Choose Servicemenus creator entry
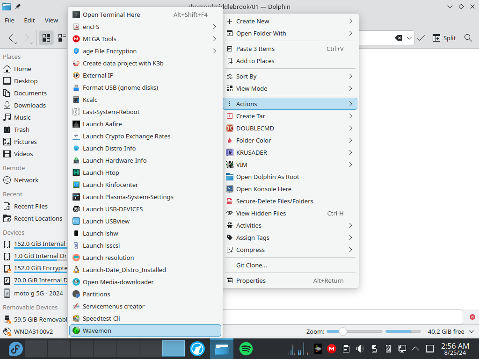The height and width of the screenshot is (359, 479). coord(145,306)
